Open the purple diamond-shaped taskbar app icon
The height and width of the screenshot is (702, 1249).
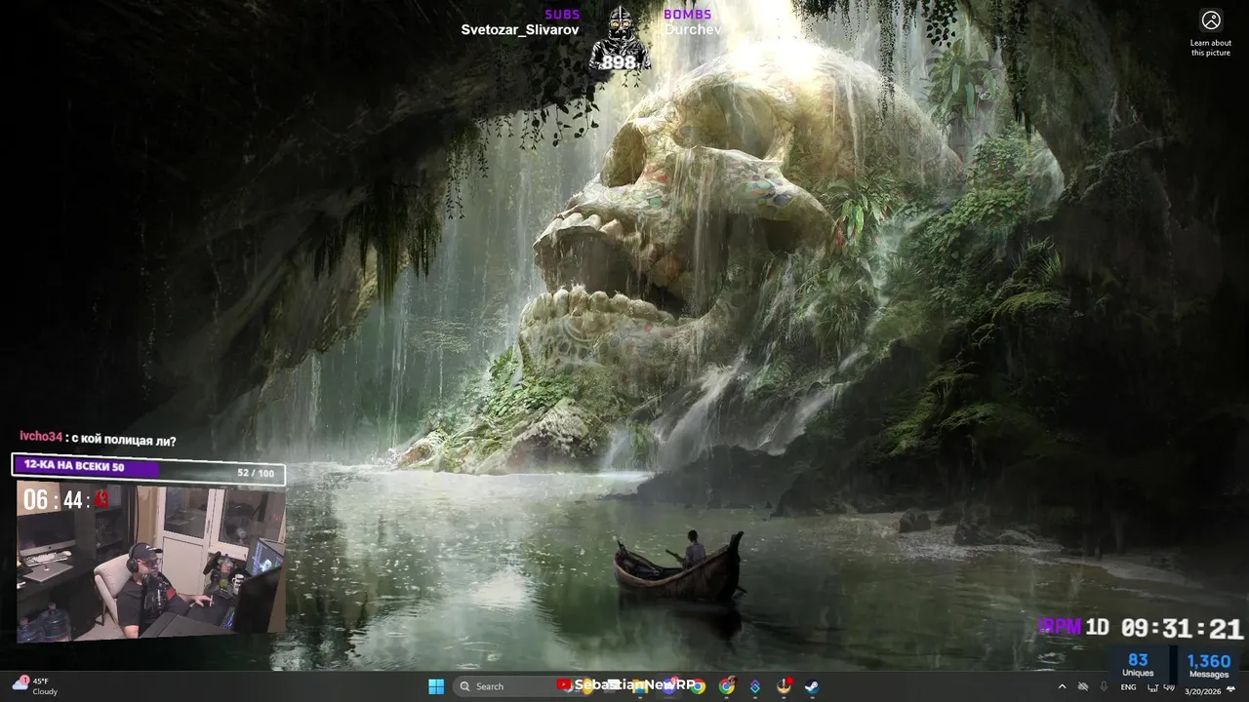754,686
